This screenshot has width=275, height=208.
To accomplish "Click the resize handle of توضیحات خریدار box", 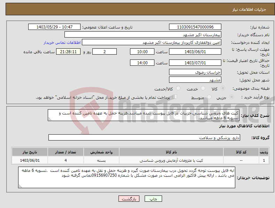I will [x=20, y=186].
